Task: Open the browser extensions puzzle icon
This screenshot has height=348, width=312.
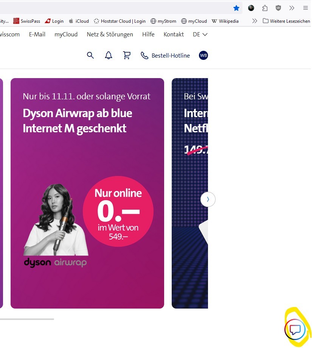Action: point(265,8)
